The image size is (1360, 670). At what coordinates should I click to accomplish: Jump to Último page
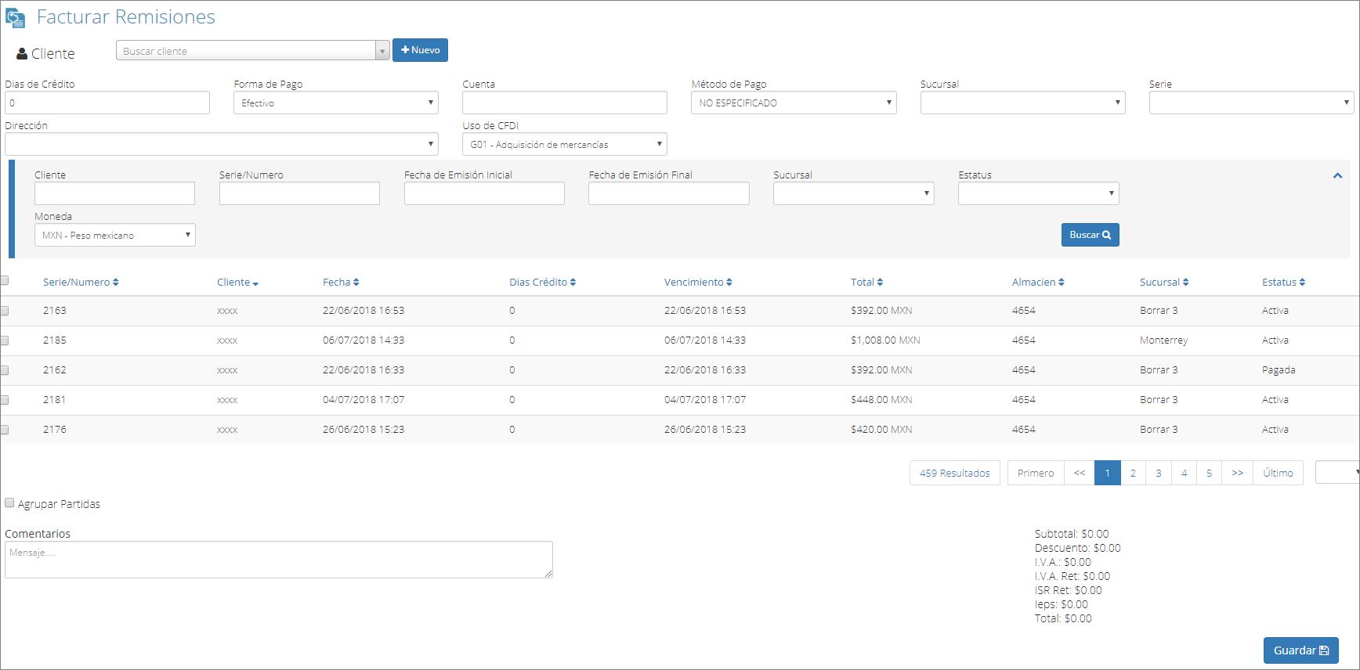click(1279, 473)
